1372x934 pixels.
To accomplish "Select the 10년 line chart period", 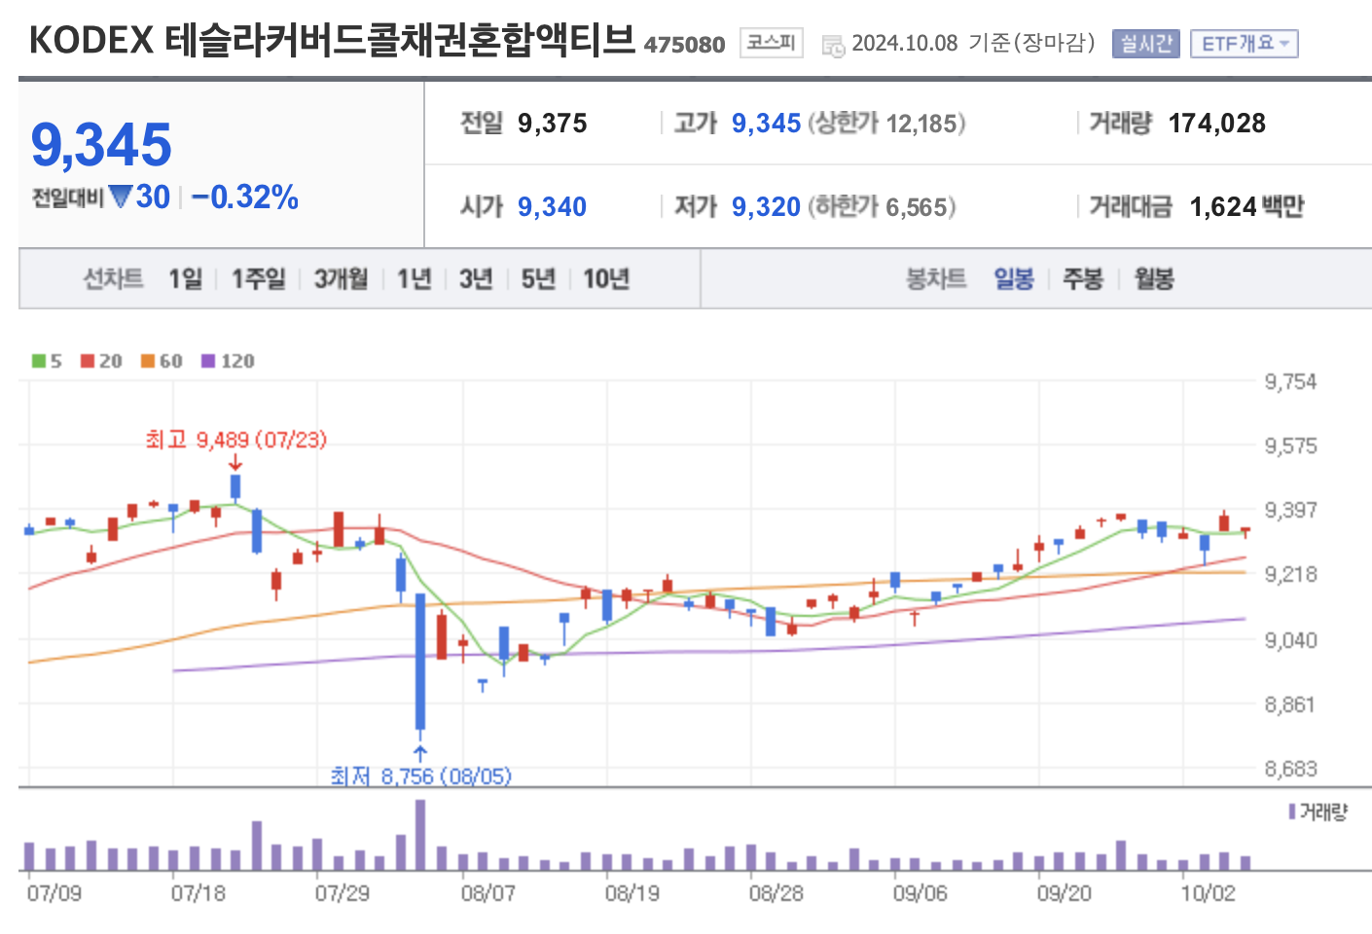I will 606,279.
